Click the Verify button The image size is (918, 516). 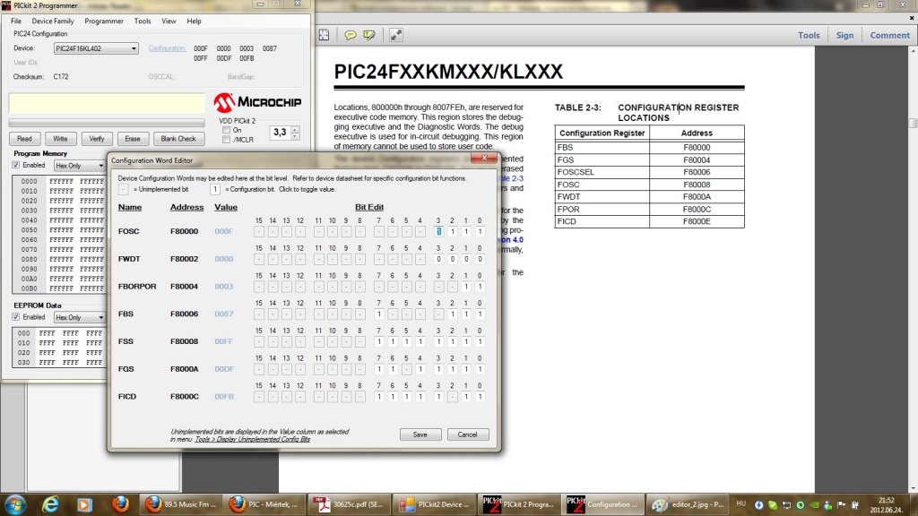[97, 139]
